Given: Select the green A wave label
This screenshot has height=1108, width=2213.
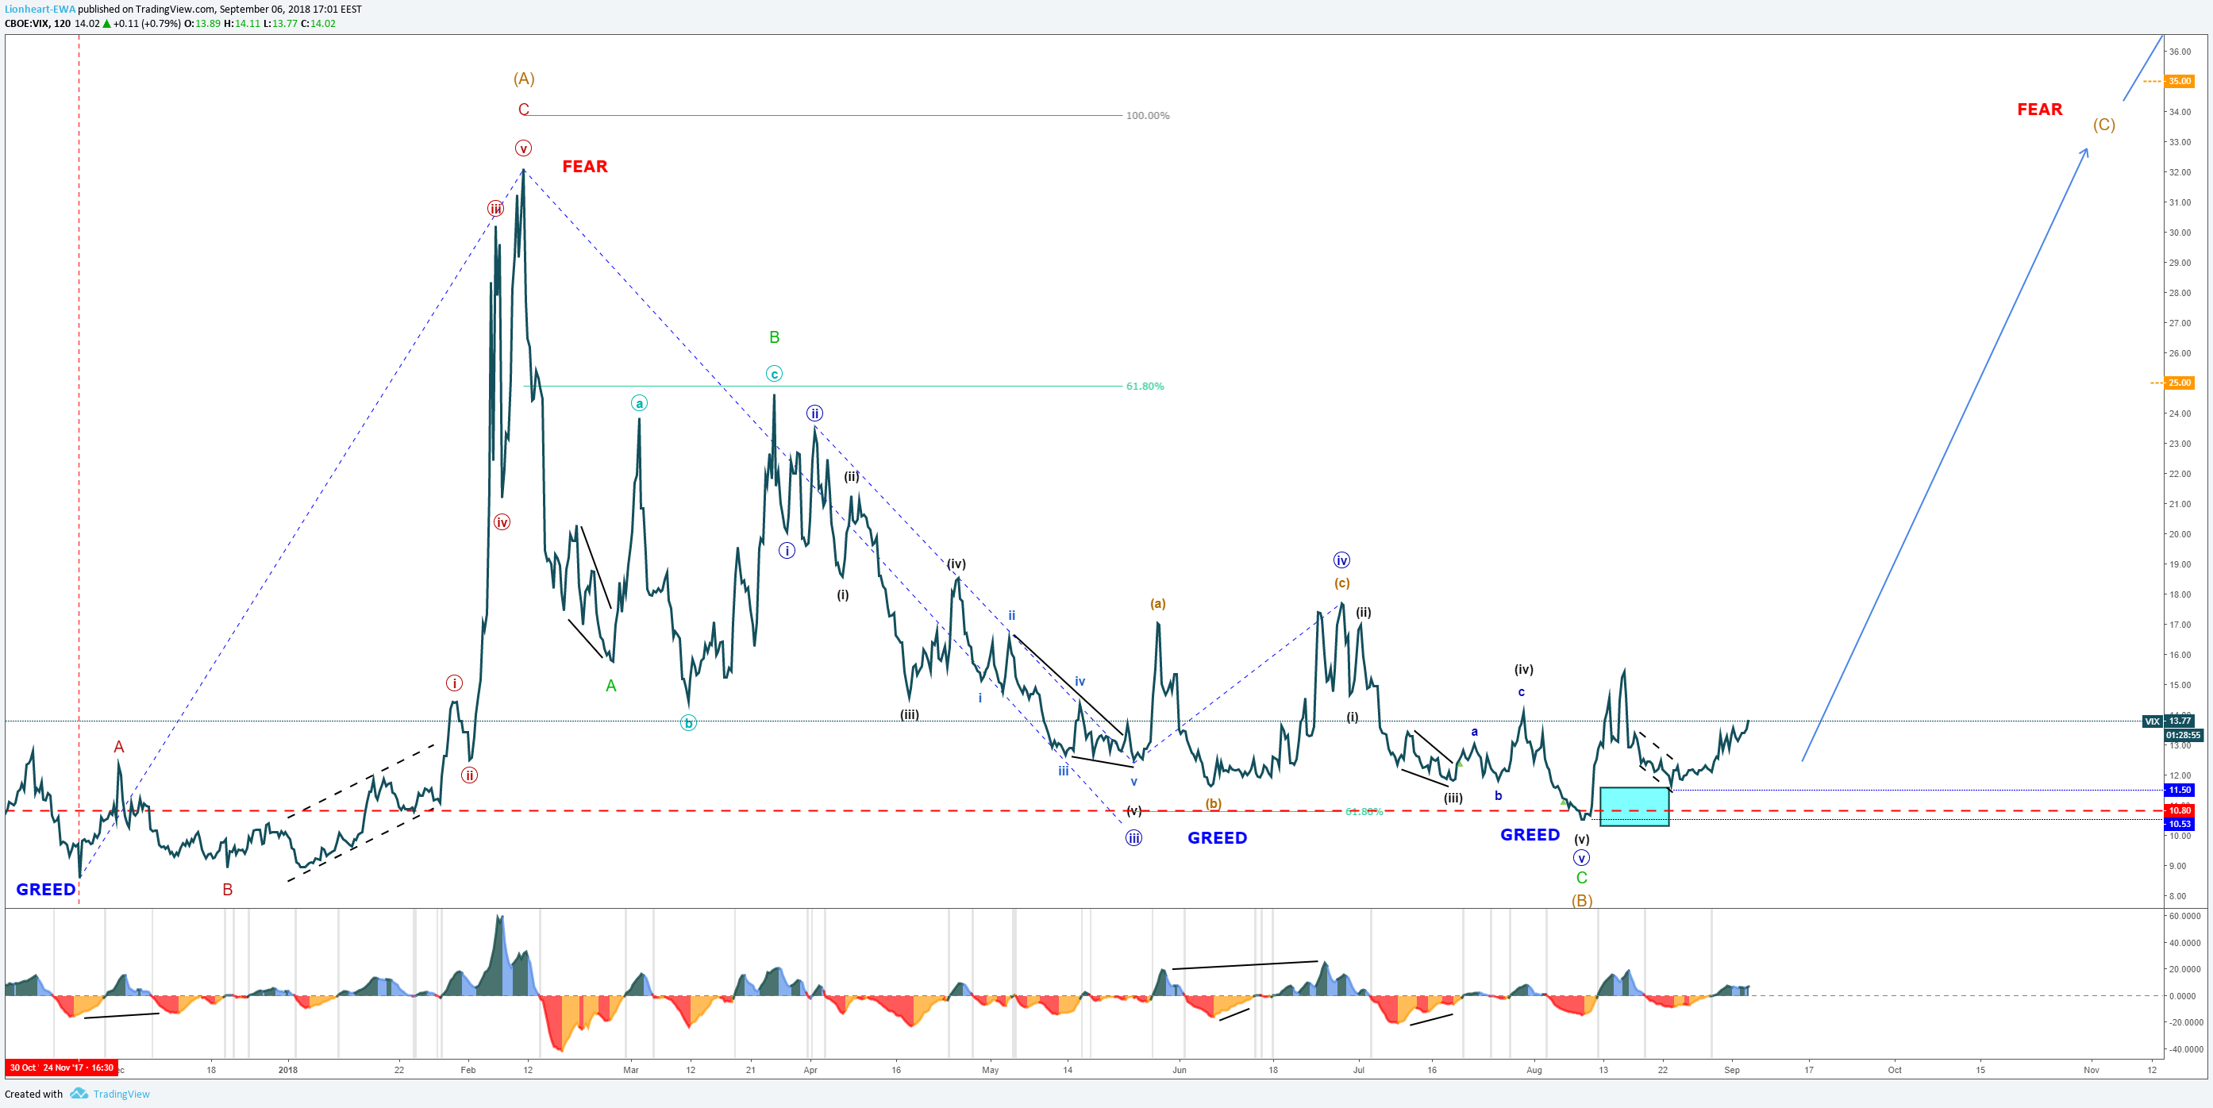Looking at the screenshot, I should (x=611, y=686).
